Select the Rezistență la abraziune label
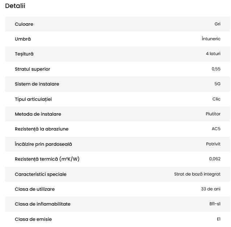The image size is (231, 227). point(41,129)
